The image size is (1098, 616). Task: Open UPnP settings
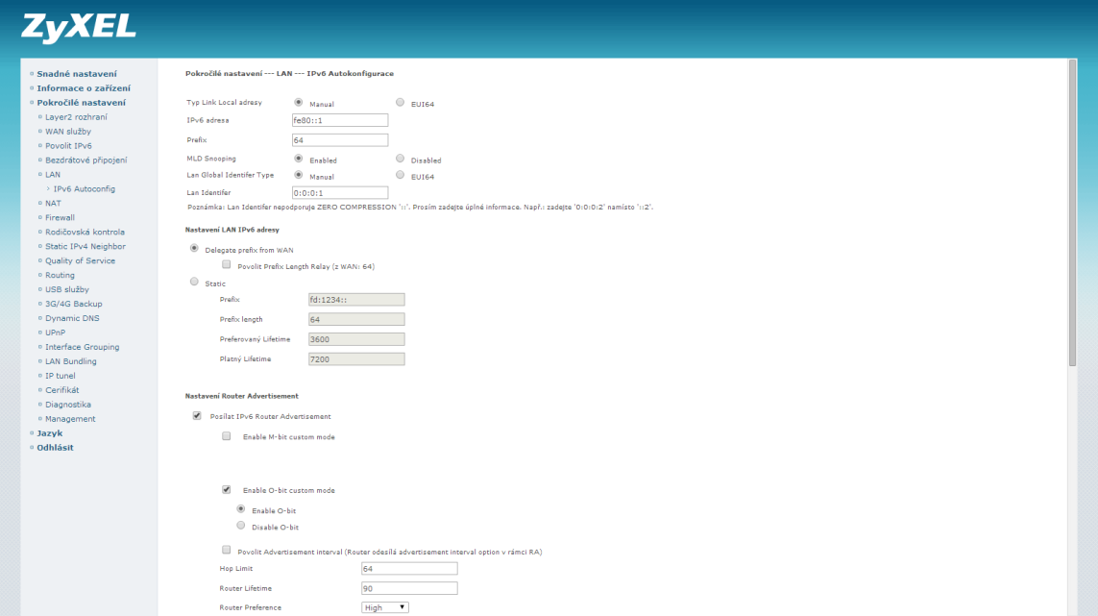(56, 333)
